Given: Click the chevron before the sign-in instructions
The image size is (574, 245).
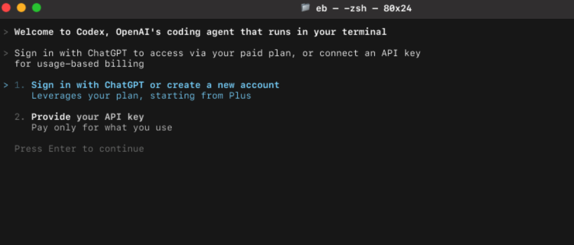Looking at the screenshot, I should coord(6,53).
